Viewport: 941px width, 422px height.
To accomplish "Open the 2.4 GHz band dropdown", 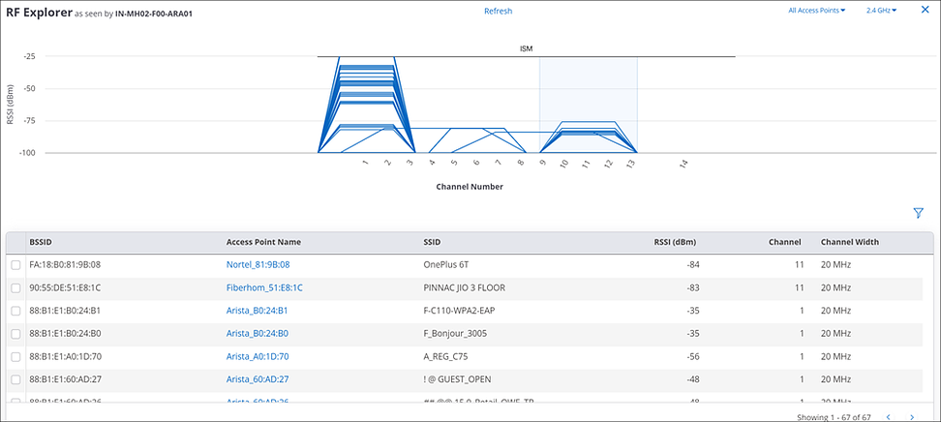I will 881,11.
